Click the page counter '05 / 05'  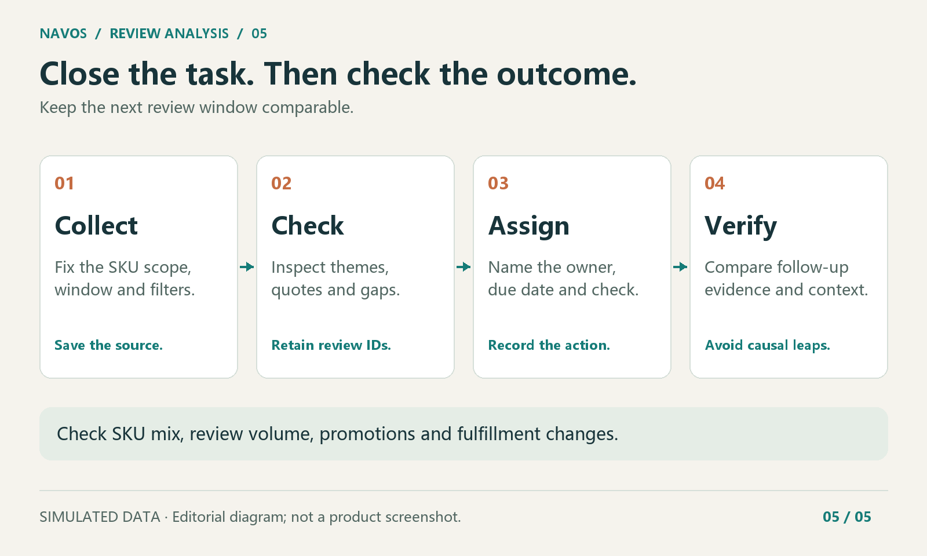pos(846,517)
